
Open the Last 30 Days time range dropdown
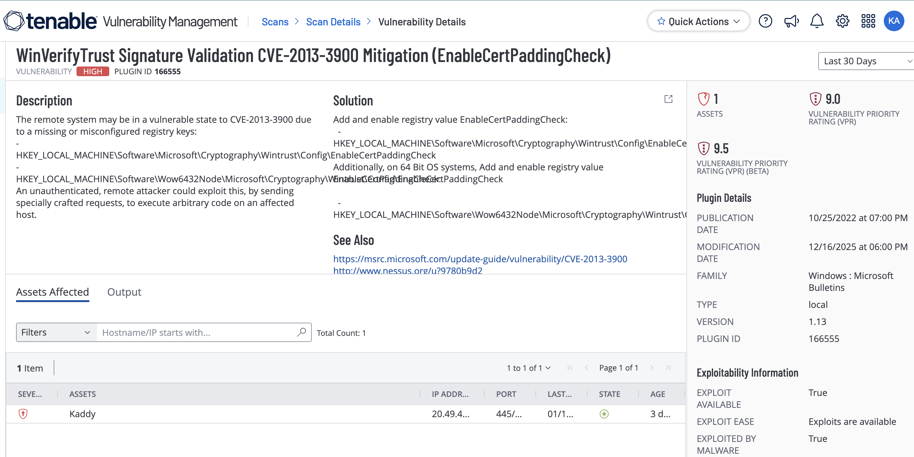pos(866,61)
